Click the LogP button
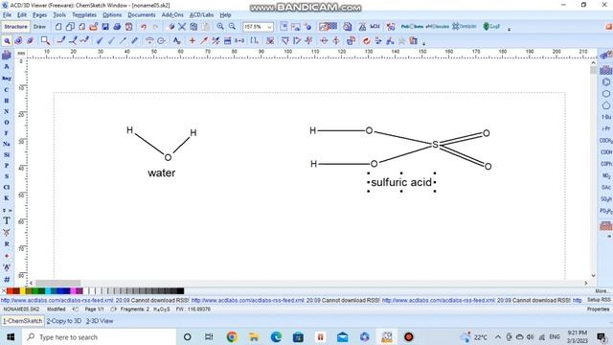The image size is (613, 345). (491, 27)
